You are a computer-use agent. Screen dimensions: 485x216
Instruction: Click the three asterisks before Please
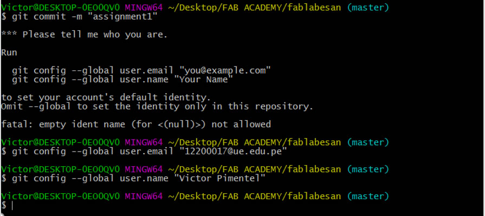(9, 35)
